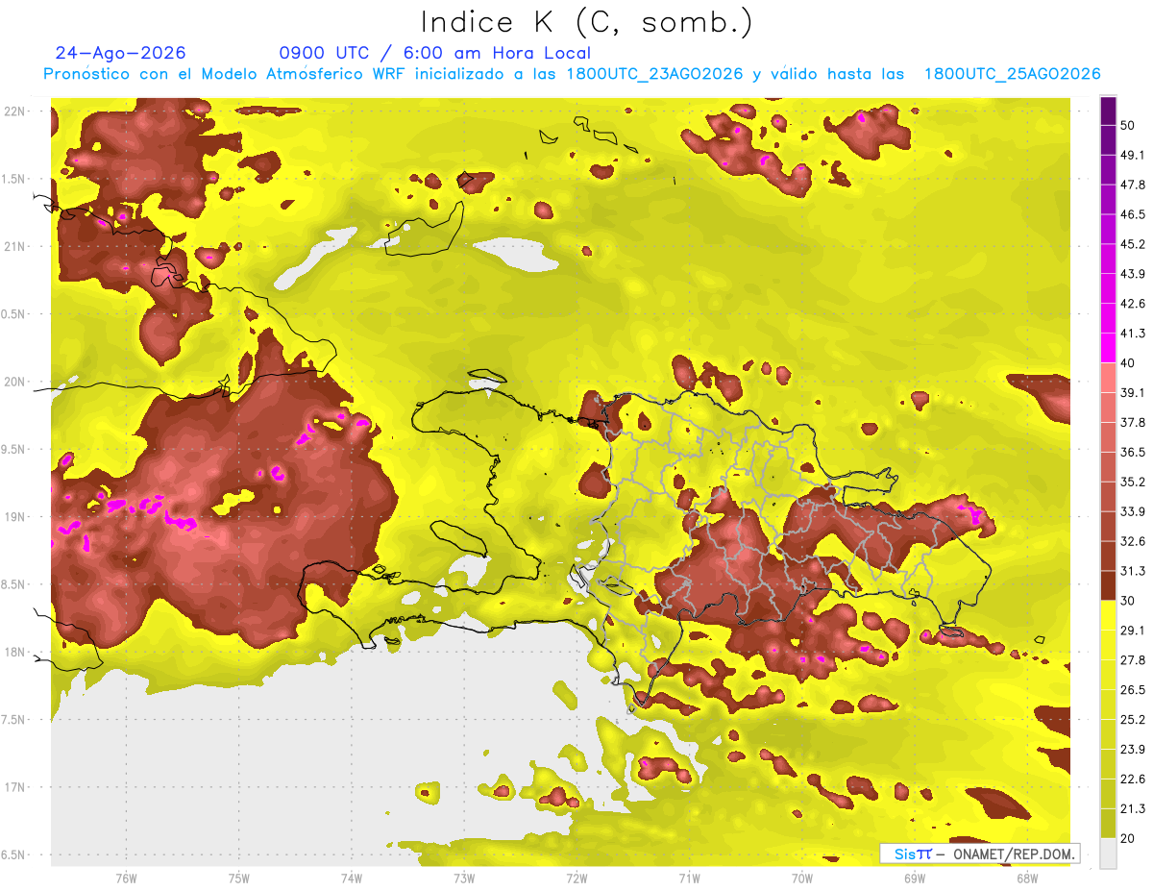Click the bright magenta band between 40 and 41.3
Viewport: 1153px width, 891px height.
pos(1108,348)
